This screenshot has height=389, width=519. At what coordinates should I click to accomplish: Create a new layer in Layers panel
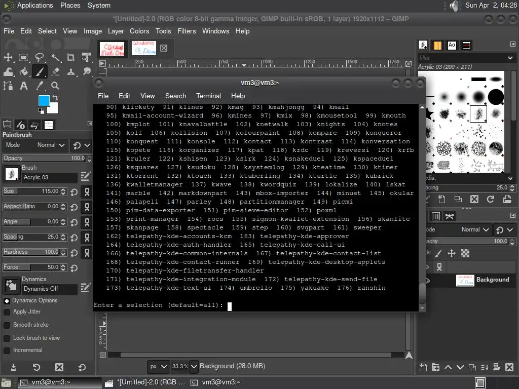[423, 367]
